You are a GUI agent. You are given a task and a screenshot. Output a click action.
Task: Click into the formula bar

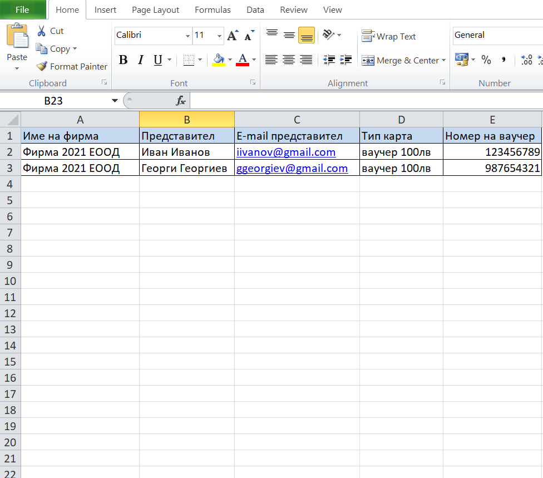coord(367,101)
